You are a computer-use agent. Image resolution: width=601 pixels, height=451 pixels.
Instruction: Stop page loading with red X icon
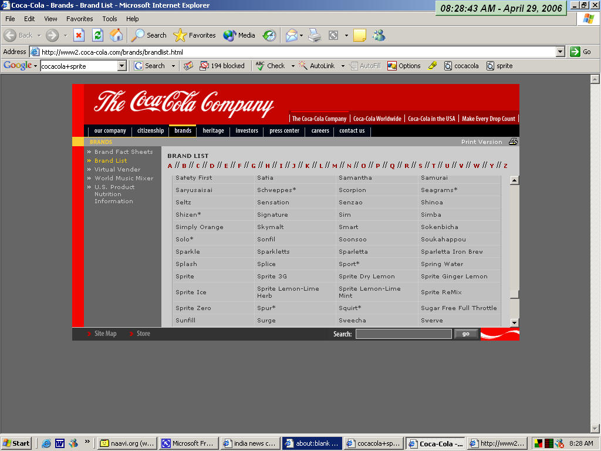(79, 35)
